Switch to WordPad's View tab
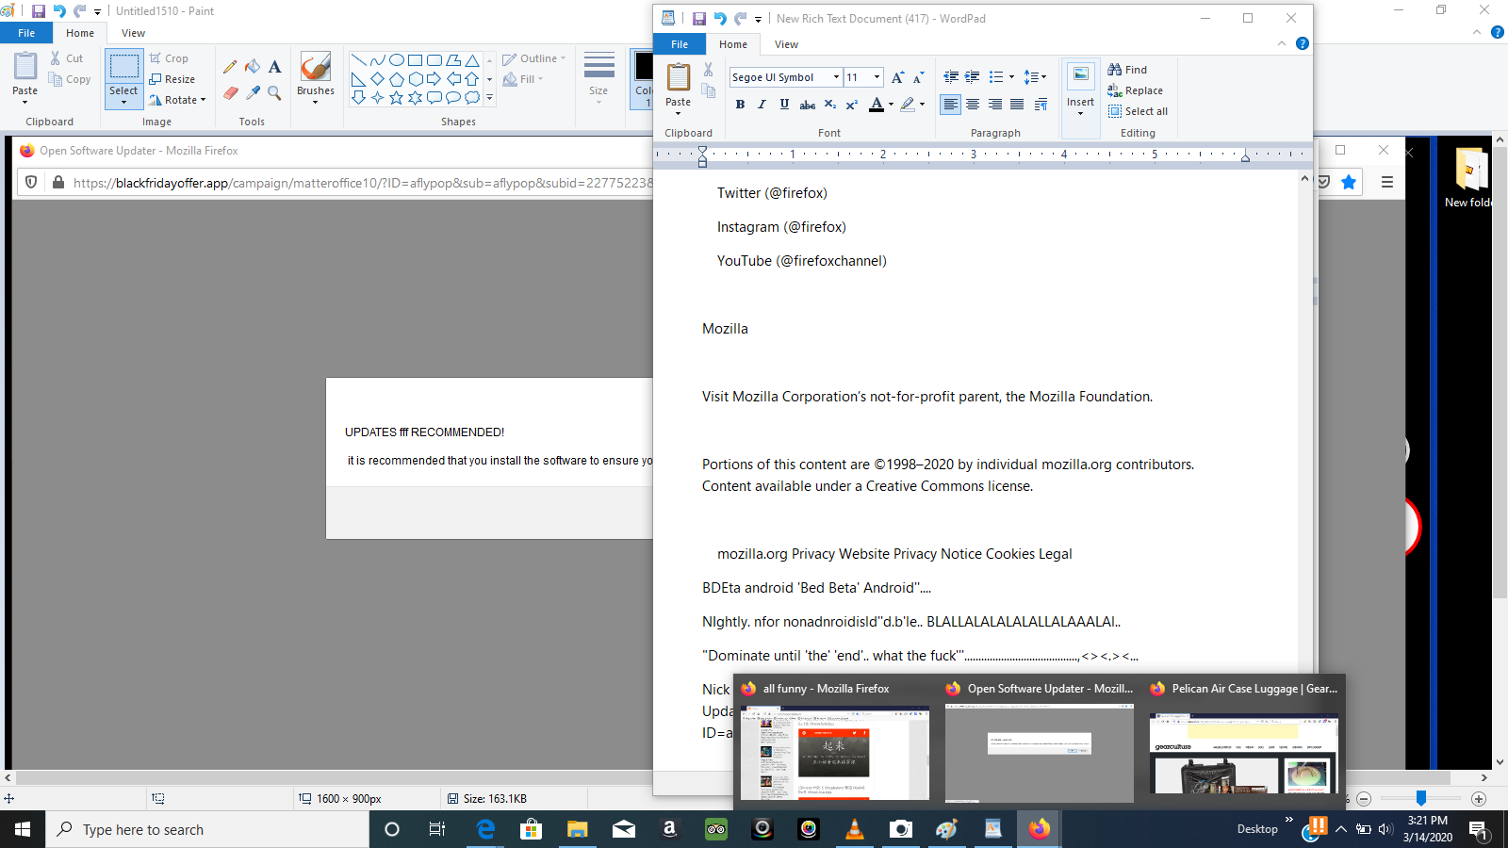The width and height of the screenshot is (1508, 848). [786, 44]
